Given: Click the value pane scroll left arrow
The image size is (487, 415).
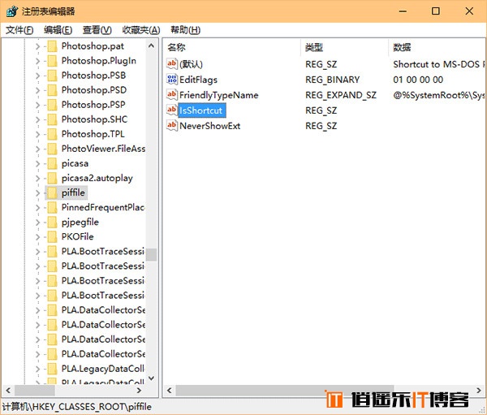Looking at the screenshot, I should click(170, 390).
